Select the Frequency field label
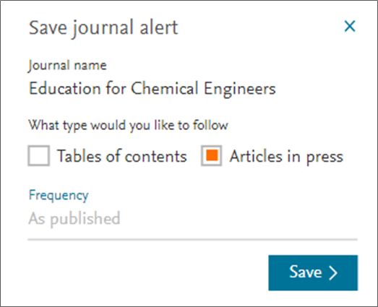378x307 pixels. (59, 195)
